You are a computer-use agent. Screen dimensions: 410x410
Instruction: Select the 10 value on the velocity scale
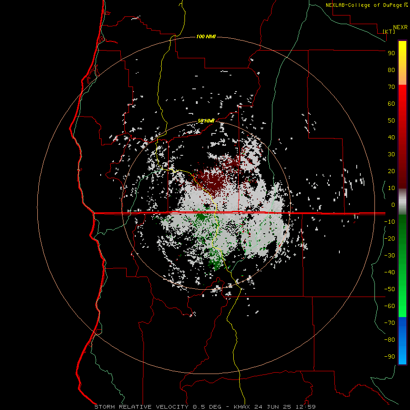391,188
